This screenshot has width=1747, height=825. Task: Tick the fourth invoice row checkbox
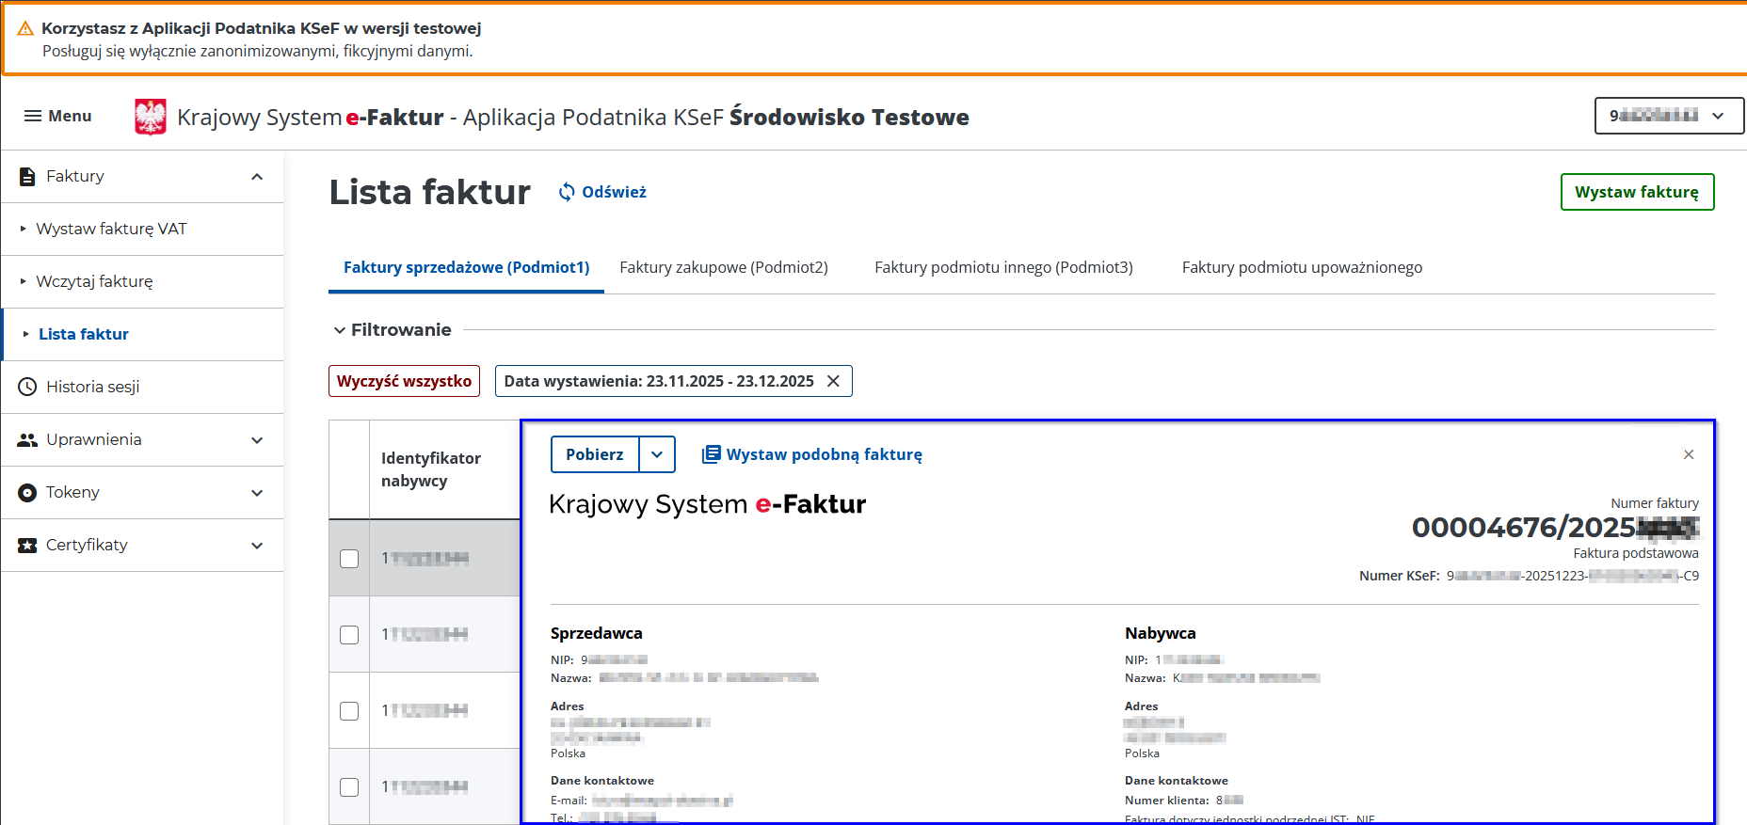349,787
